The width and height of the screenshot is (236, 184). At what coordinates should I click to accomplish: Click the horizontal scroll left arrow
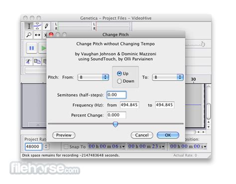pos(199,132)
